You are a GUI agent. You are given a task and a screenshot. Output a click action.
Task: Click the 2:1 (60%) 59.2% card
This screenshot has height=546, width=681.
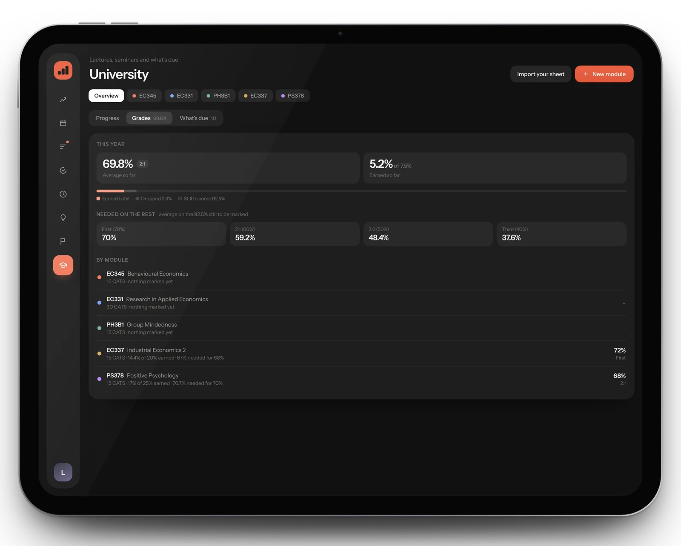pyautogui.click(x=295, y=234)
